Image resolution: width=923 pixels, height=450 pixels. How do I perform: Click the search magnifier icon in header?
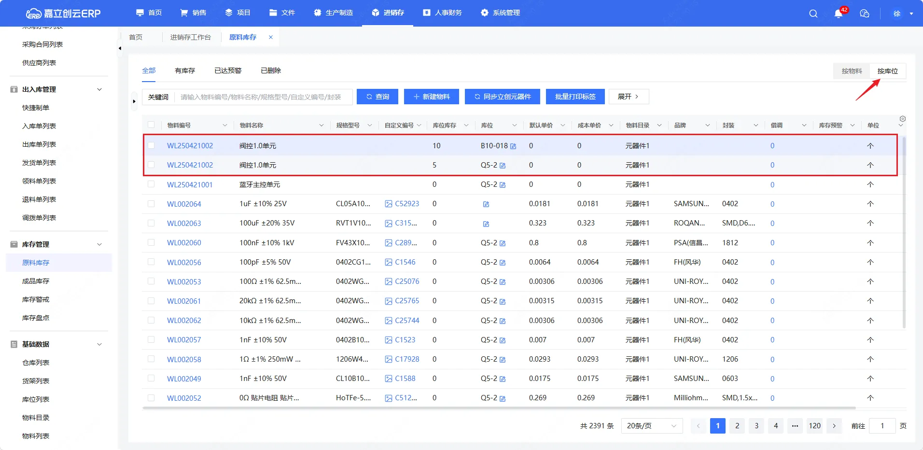(x=813, y=14)
